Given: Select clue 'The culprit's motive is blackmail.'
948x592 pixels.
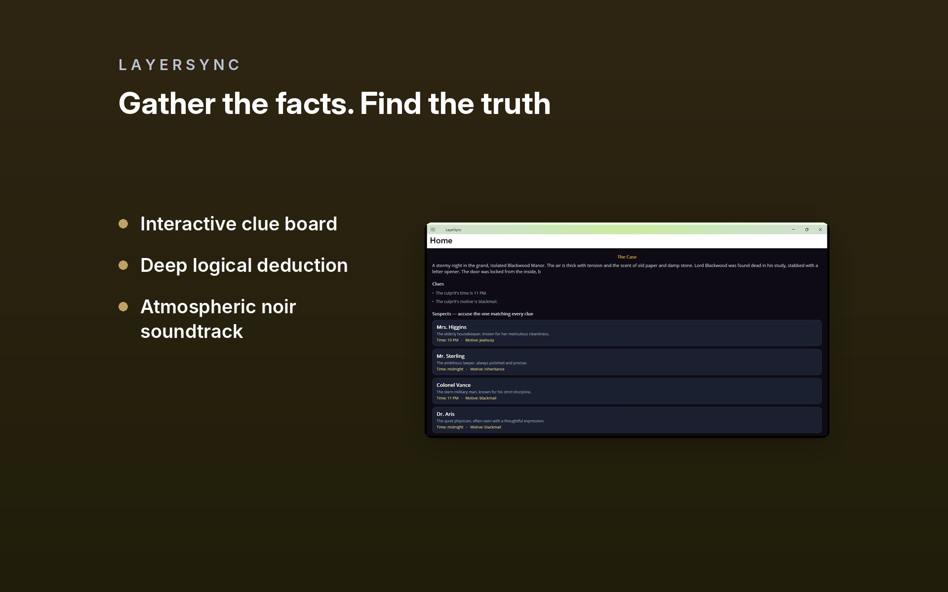Looking at the screenshot, I should [467, 301].
